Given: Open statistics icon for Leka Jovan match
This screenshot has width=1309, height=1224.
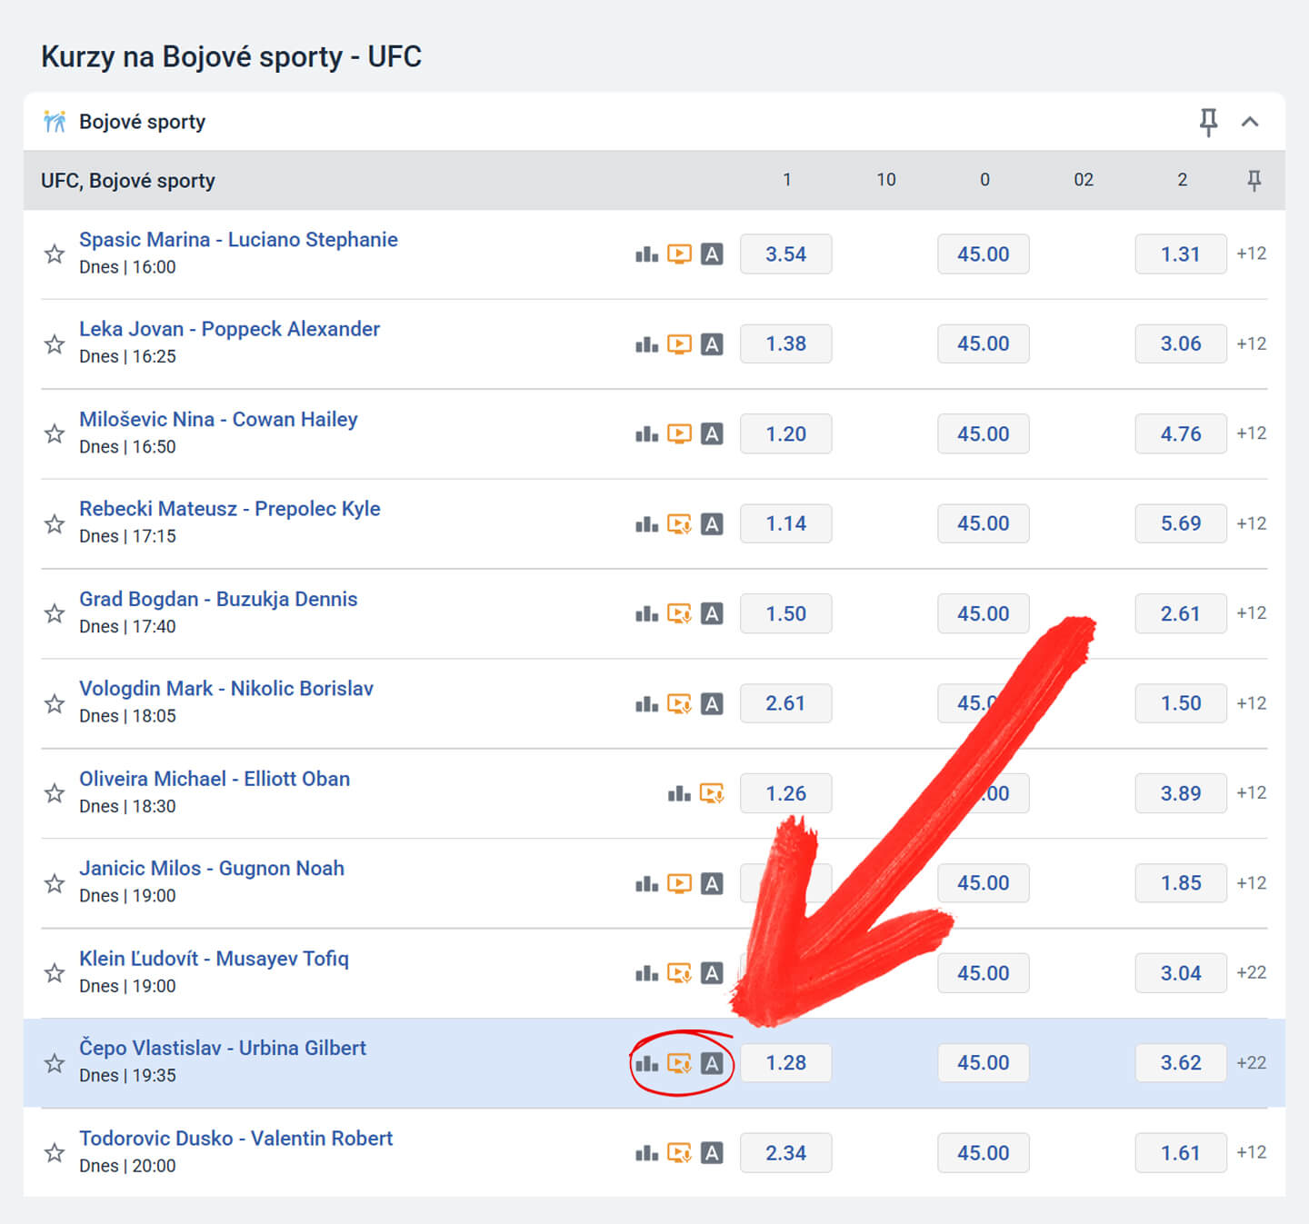Looking at the screenshot, I should coord(646,344).
